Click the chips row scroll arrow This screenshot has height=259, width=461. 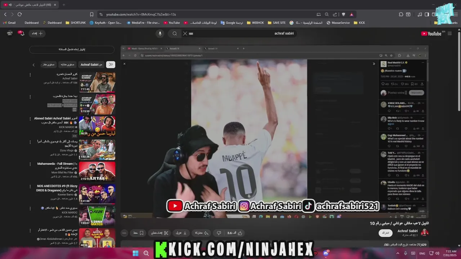point(33,65)
